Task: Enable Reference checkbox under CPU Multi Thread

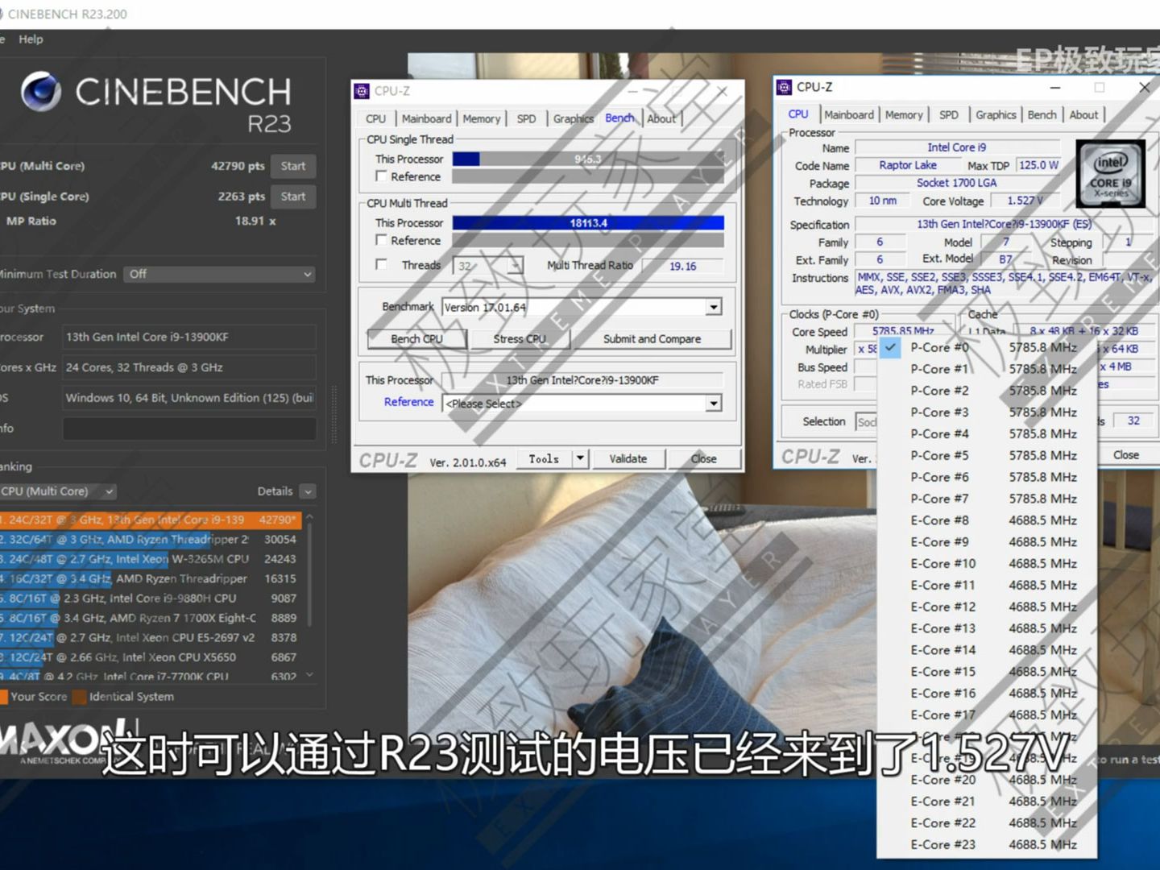Action: click(382, 239)
